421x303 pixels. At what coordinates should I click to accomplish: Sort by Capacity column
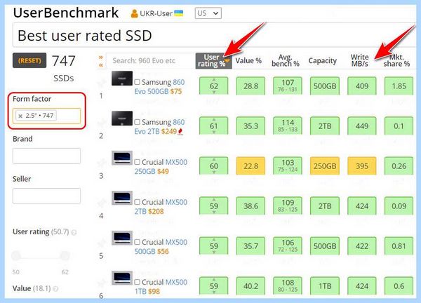pos(323,61)
